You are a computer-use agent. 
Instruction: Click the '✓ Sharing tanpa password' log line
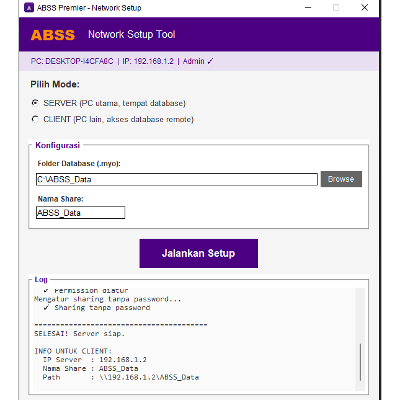tap(96, 308)
